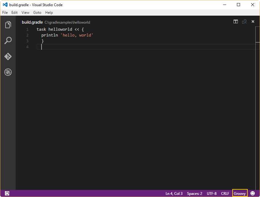Jump to a line via Ln 4, Col 3
Image resolution: width=260 pixels, height=197 pixels.
(174, 193)
